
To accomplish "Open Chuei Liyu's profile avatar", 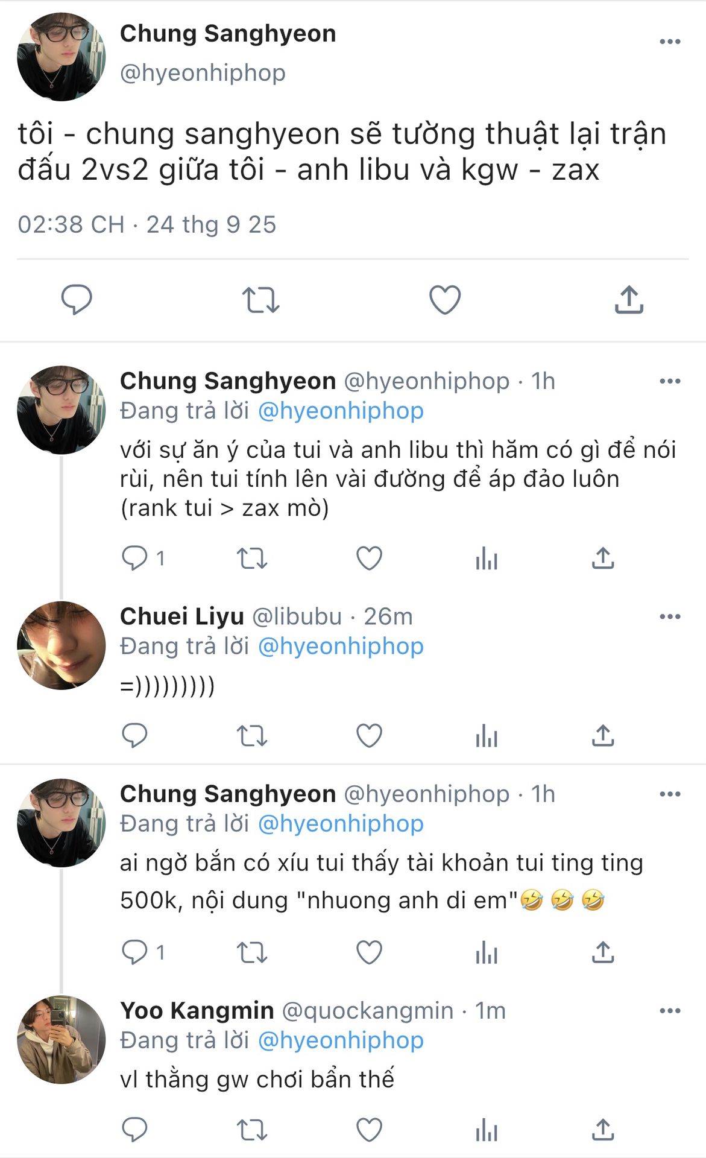I will click(x=61, y=645).
